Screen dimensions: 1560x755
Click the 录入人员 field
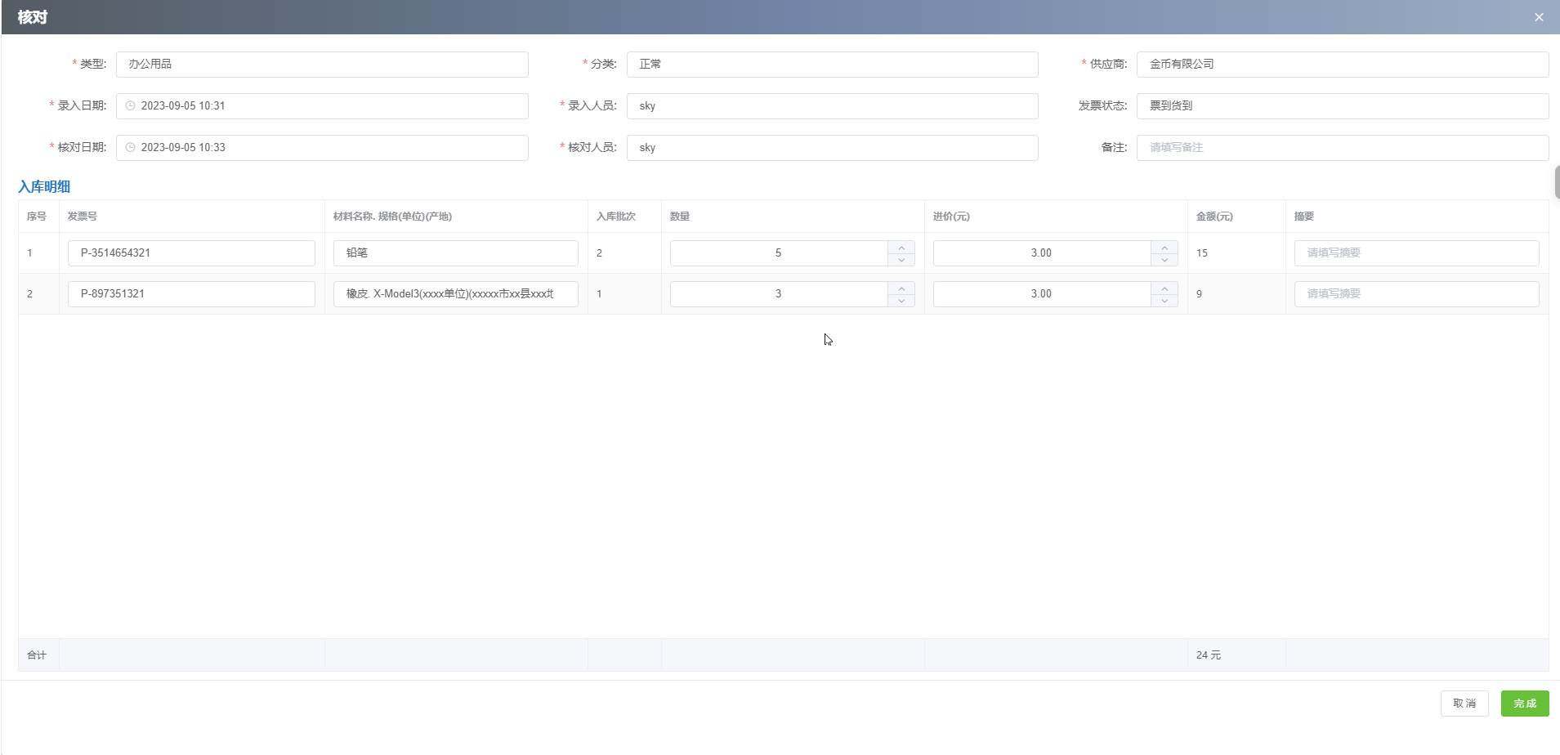point(832,106)
